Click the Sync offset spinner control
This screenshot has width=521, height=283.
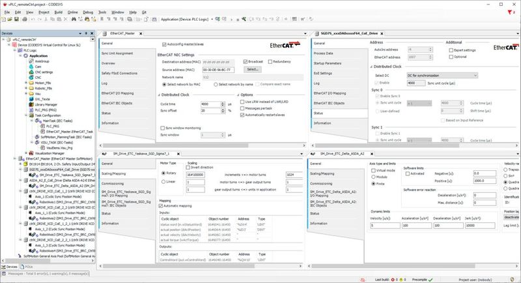pyautogui.click(x=223, y=111)
